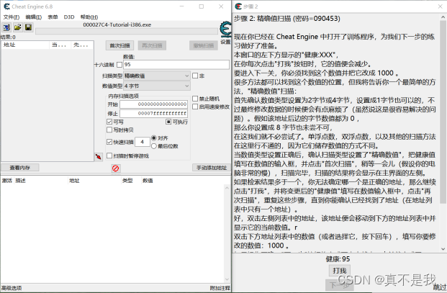Image resolution: width=447 pixels, height=293 pixels.
Task: Click the 撤销扫描 button
Action: pyautogui.click(x=204, y=45)
